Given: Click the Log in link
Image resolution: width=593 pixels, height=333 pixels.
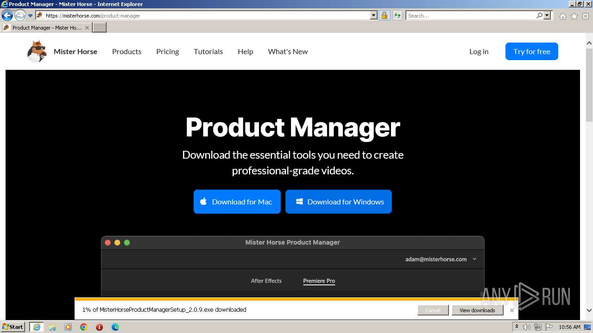Looking at the screenshot, I should coord(479,51).
